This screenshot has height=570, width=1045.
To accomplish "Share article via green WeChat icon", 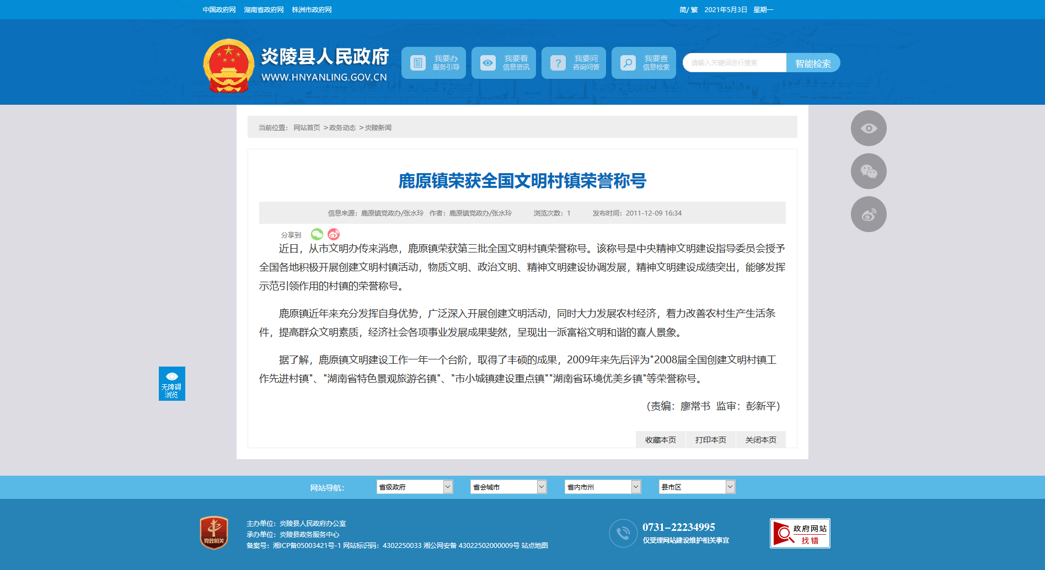I will click(x=317, y=234).
